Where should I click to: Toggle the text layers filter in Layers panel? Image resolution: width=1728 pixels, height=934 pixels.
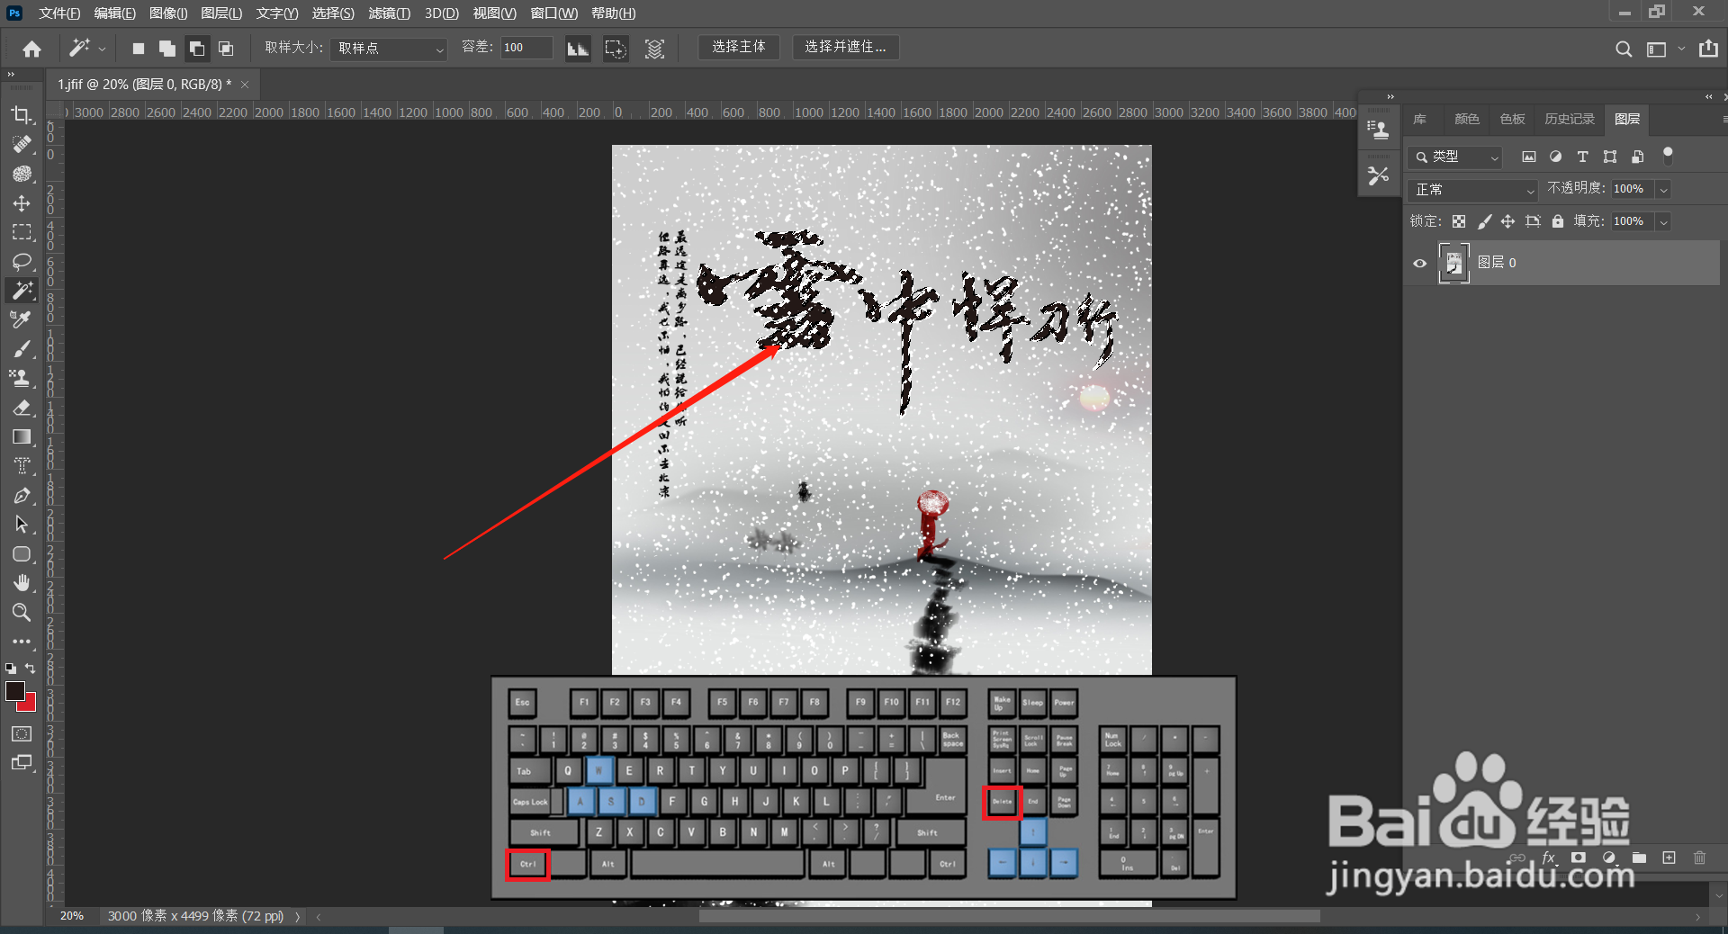click(x=1583, y=157)
